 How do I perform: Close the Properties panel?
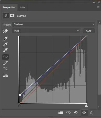tap(99, 2)
